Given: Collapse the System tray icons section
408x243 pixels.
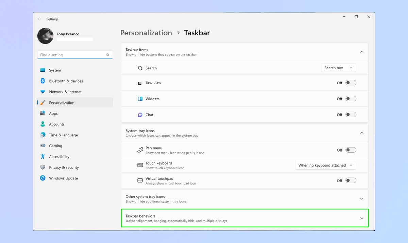Looking at the screenshot, I should [x=361, y=133].
